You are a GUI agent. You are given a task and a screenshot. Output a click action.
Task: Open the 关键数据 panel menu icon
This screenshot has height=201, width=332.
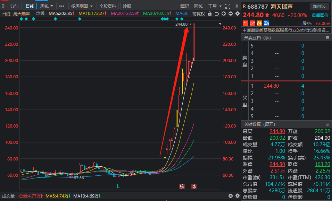coord(327,124)
